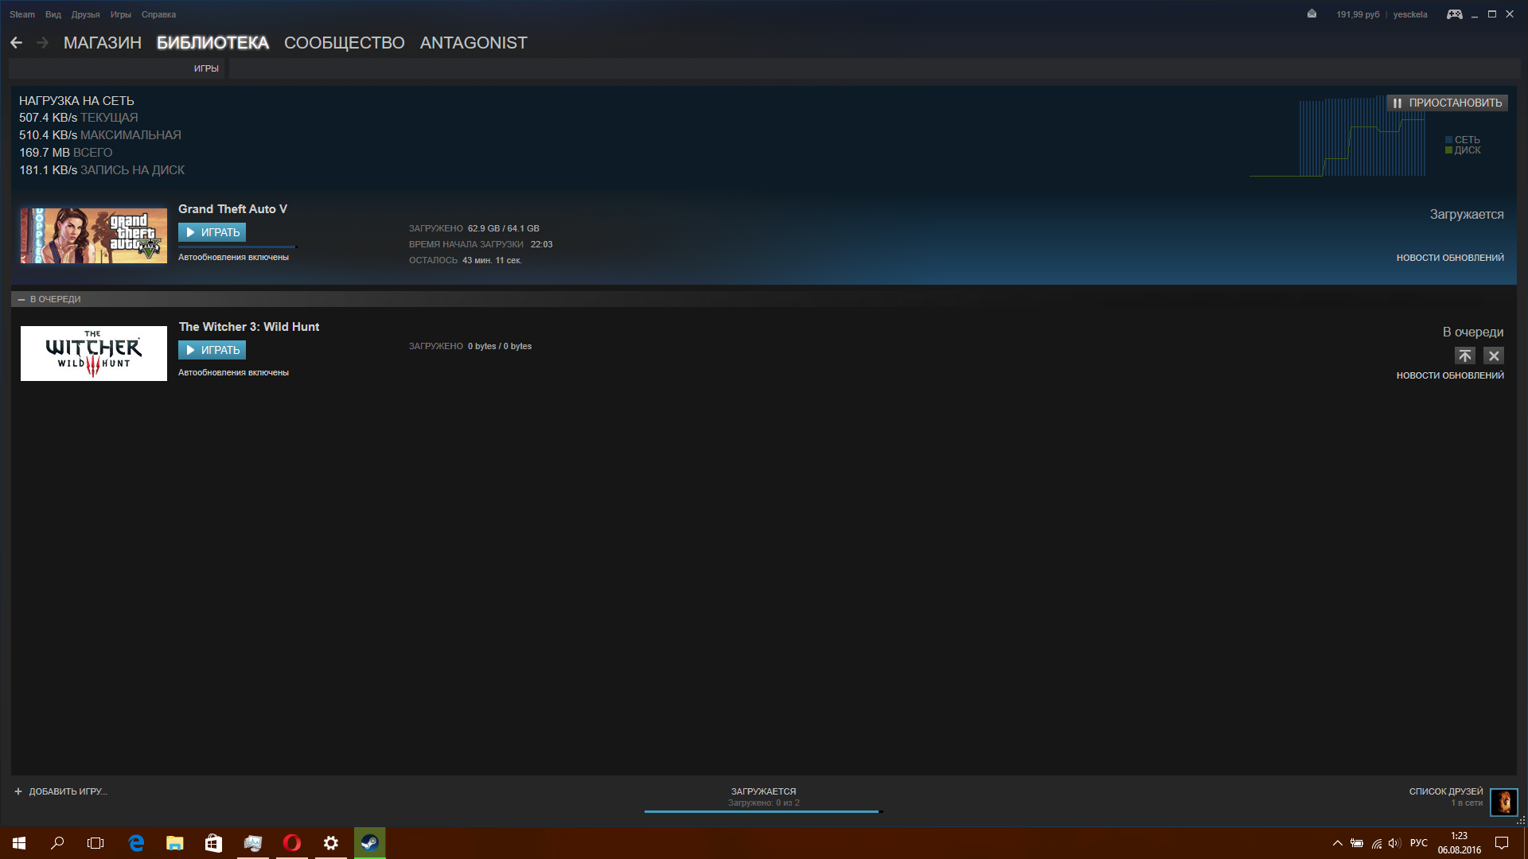Click The Witcher 3: Wild Hunt title
This screenshot has height=859, width=1528.
point(249,327)
